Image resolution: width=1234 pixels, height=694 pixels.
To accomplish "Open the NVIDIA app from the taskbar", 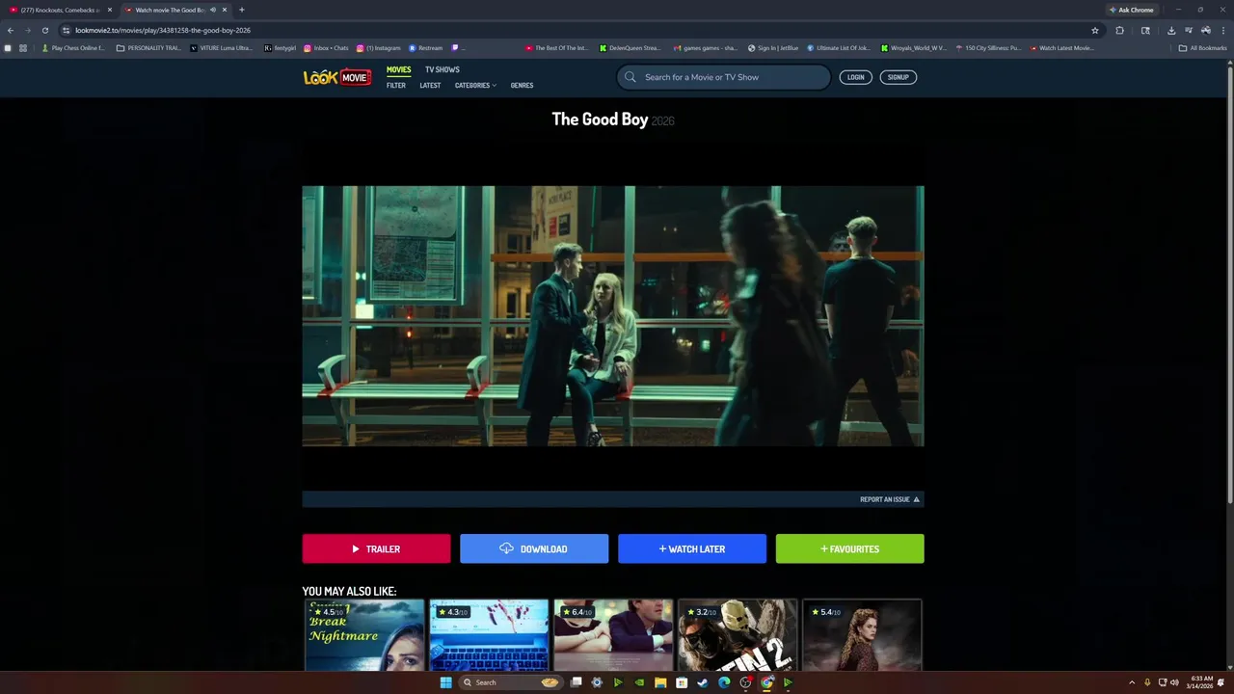I will tap(639, 682).
